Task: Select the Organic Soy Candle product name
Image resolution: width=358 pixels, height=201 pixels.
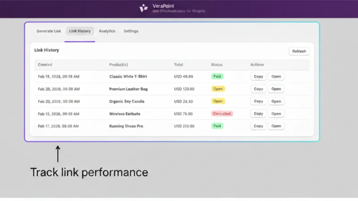Action: (x=127, y=101)
